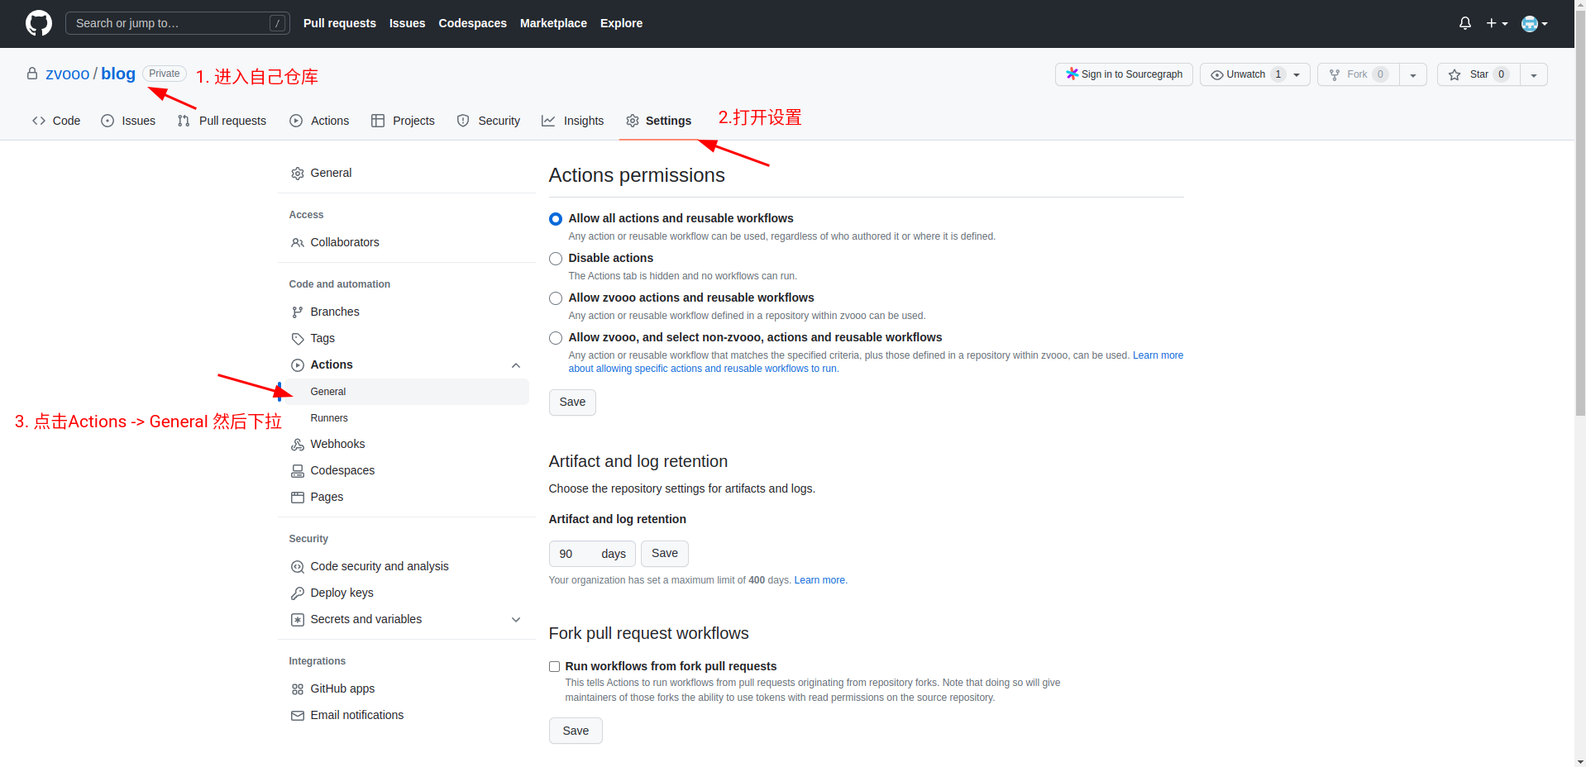This screenshot has width=1586, height=767.
Task: Open the user avatar menu
Action: [x=1535, y=23]
